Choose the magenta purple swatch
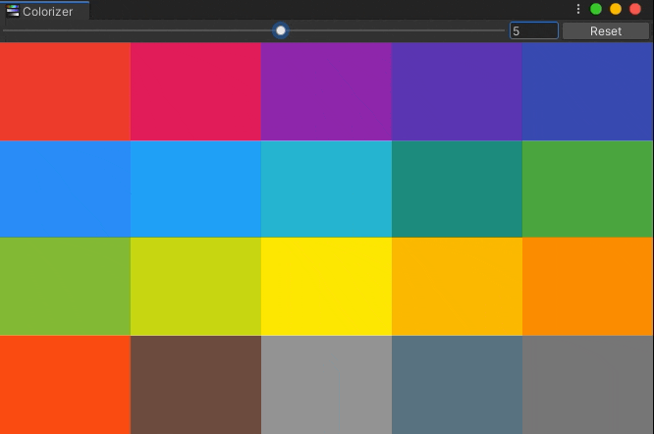Screen dimensions: 654x434 pyautogui.click(x=326, y=91)
